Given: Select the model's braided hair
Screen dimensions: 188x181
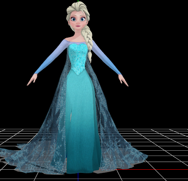Looking at the screenshot, I should click(x=88, y=43).
